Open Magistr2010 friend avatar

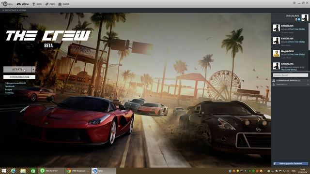pos(277,53)
